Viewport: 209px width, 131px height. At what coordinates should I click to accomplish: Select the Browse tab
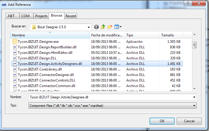(x=57, y=16)
